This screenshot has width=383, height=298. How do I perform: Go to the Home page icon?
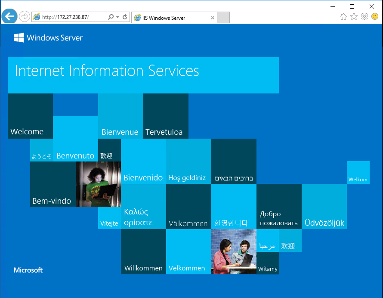tap(343, 17)
